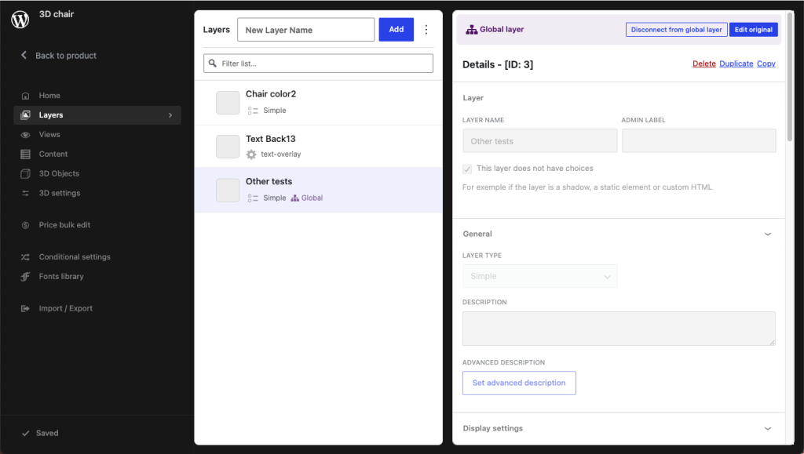This screenshot has height=454, width=804.
Task: Click the Description text area
Action: click(619, 329)
